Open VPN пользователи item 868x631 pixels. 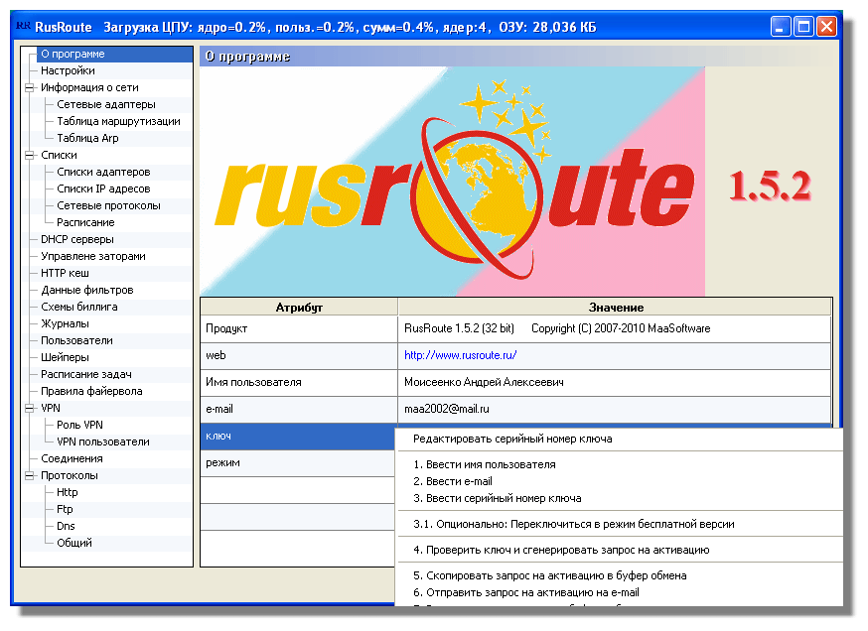(x=103, y=442)
